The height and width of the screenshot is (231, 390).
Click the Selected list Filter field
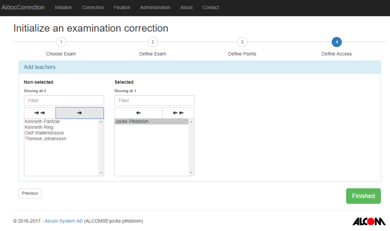(154, 101)
